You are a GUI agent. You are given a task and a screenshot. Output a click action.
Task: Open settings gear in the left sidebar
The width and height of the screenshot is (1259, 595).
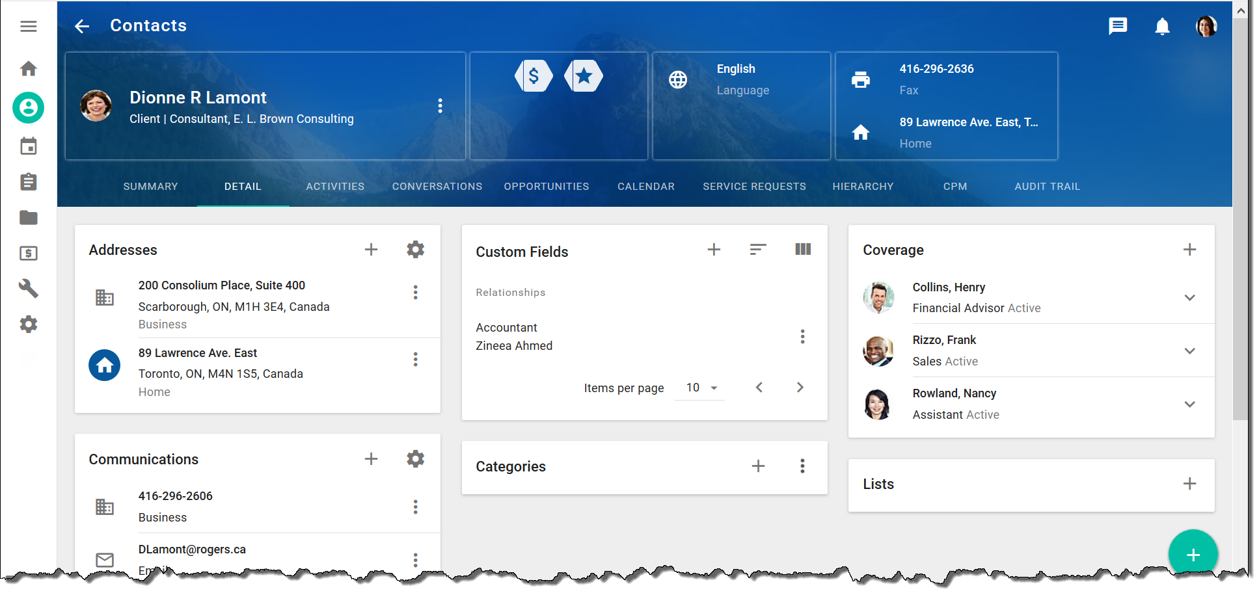click(x=28, y=324)
